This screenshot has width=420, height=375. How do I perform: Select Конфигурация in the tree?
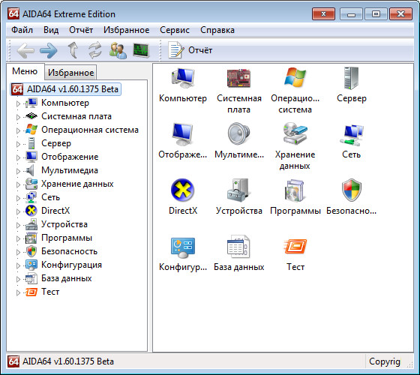click(x=71, y=265)
